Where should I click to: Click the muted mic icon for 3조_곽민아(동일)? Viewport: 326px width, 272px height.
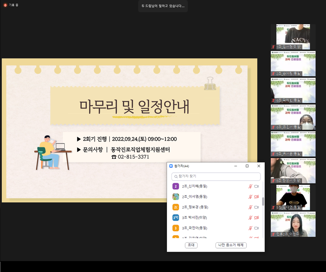250,228
